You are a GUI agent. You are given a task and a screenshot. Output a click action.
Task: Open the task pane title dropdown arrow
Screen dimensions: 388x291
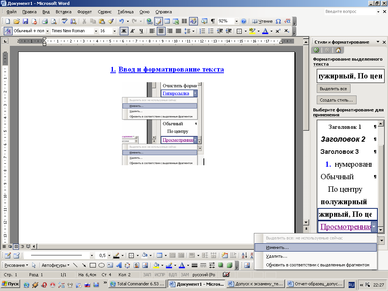378,42
